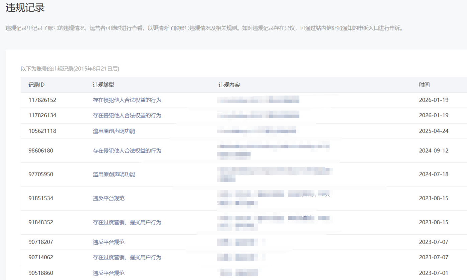This screenshot has width=467, height=280.
Task: Click 滥用原创声明功能 link in record 97705950
Action: tap(114, 174)
